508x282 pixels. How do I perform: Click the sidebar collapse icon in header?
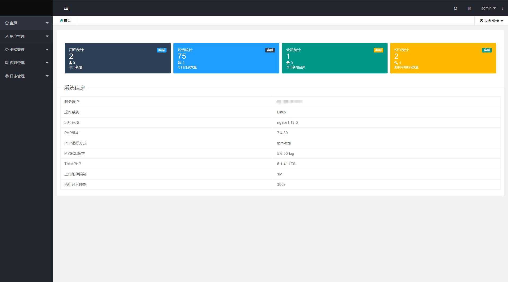66,8
